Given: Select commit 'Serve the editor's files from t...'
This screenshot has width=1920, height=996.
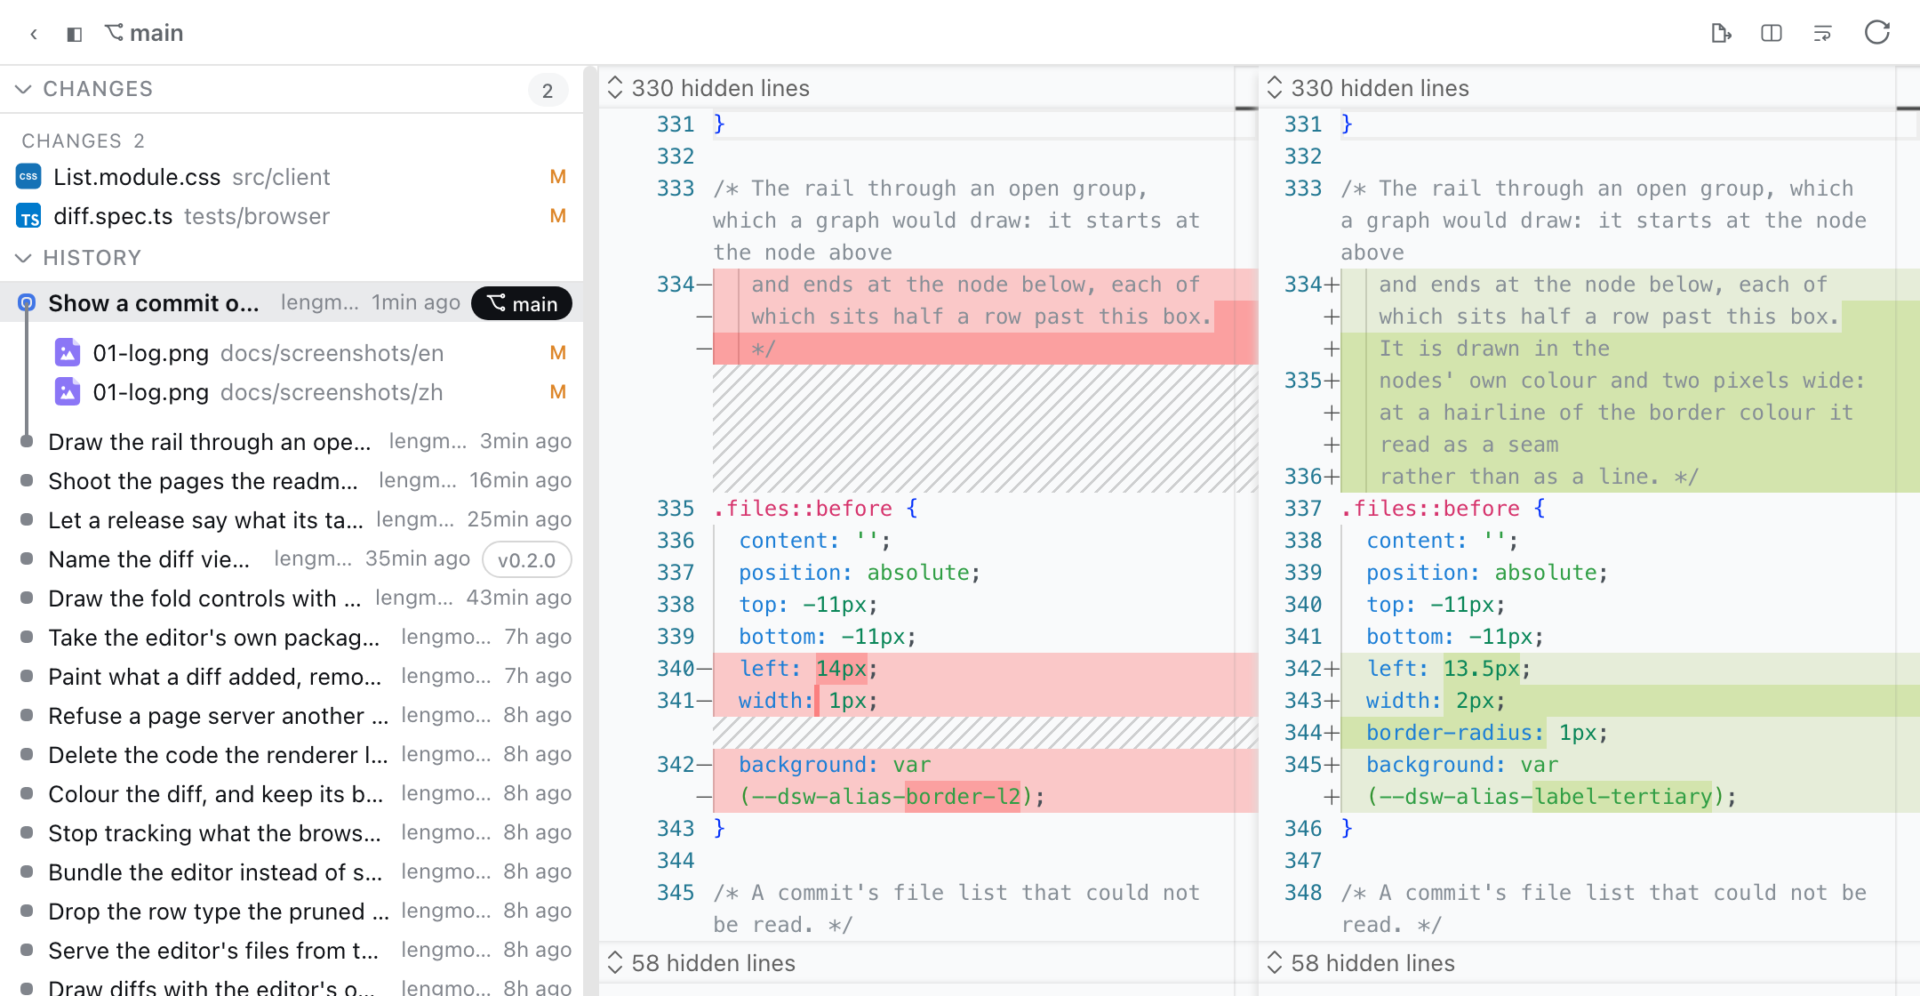Looking at the screenshot, I should pos(292,951).
